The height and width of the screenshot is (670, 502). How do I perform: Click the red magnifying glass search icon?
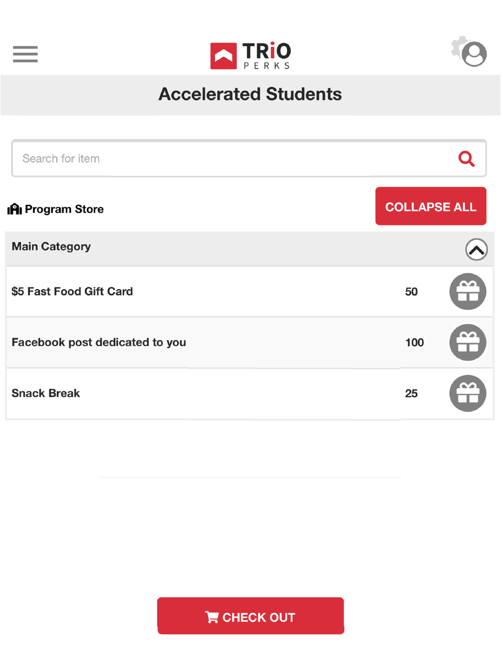tap(466, 159)
